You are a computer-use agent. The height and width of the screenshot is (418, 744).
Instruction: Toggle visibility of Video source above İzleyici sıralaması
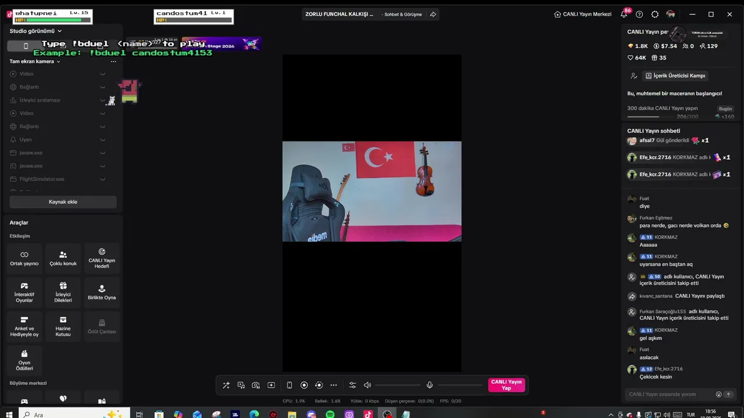[102, 74]
